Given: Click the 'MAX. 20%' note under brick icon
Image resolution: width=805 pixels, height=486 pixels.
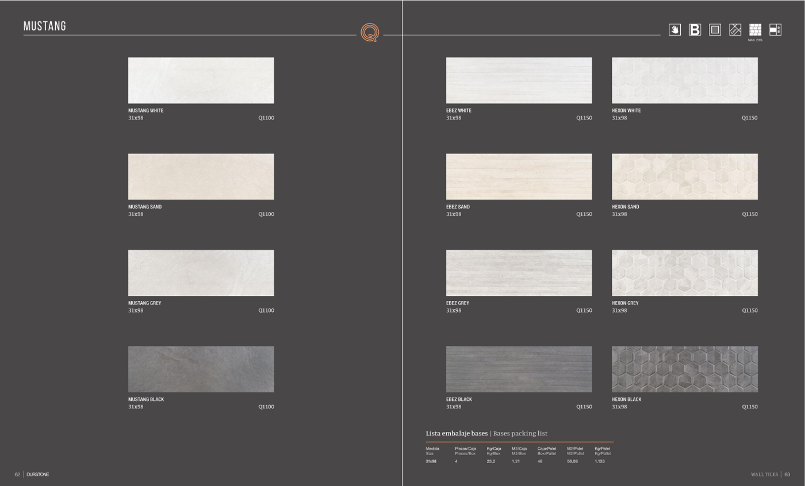Looking at the screenshot, I should (x=755, y=40).
